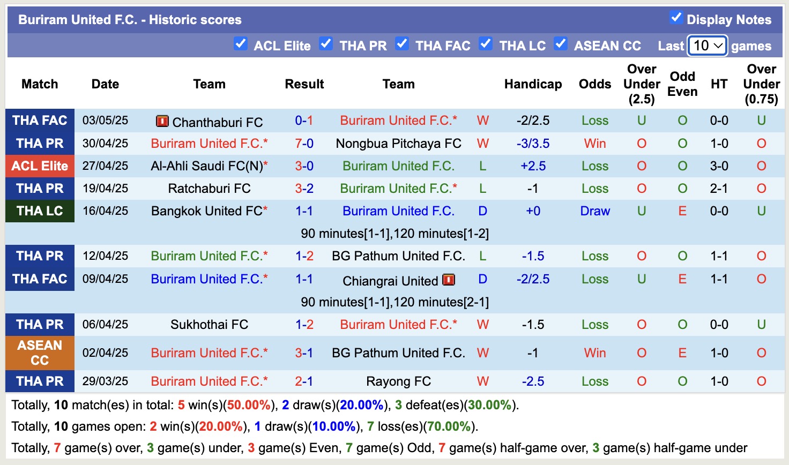Click the ASEAN CC badge

point(40,352)
